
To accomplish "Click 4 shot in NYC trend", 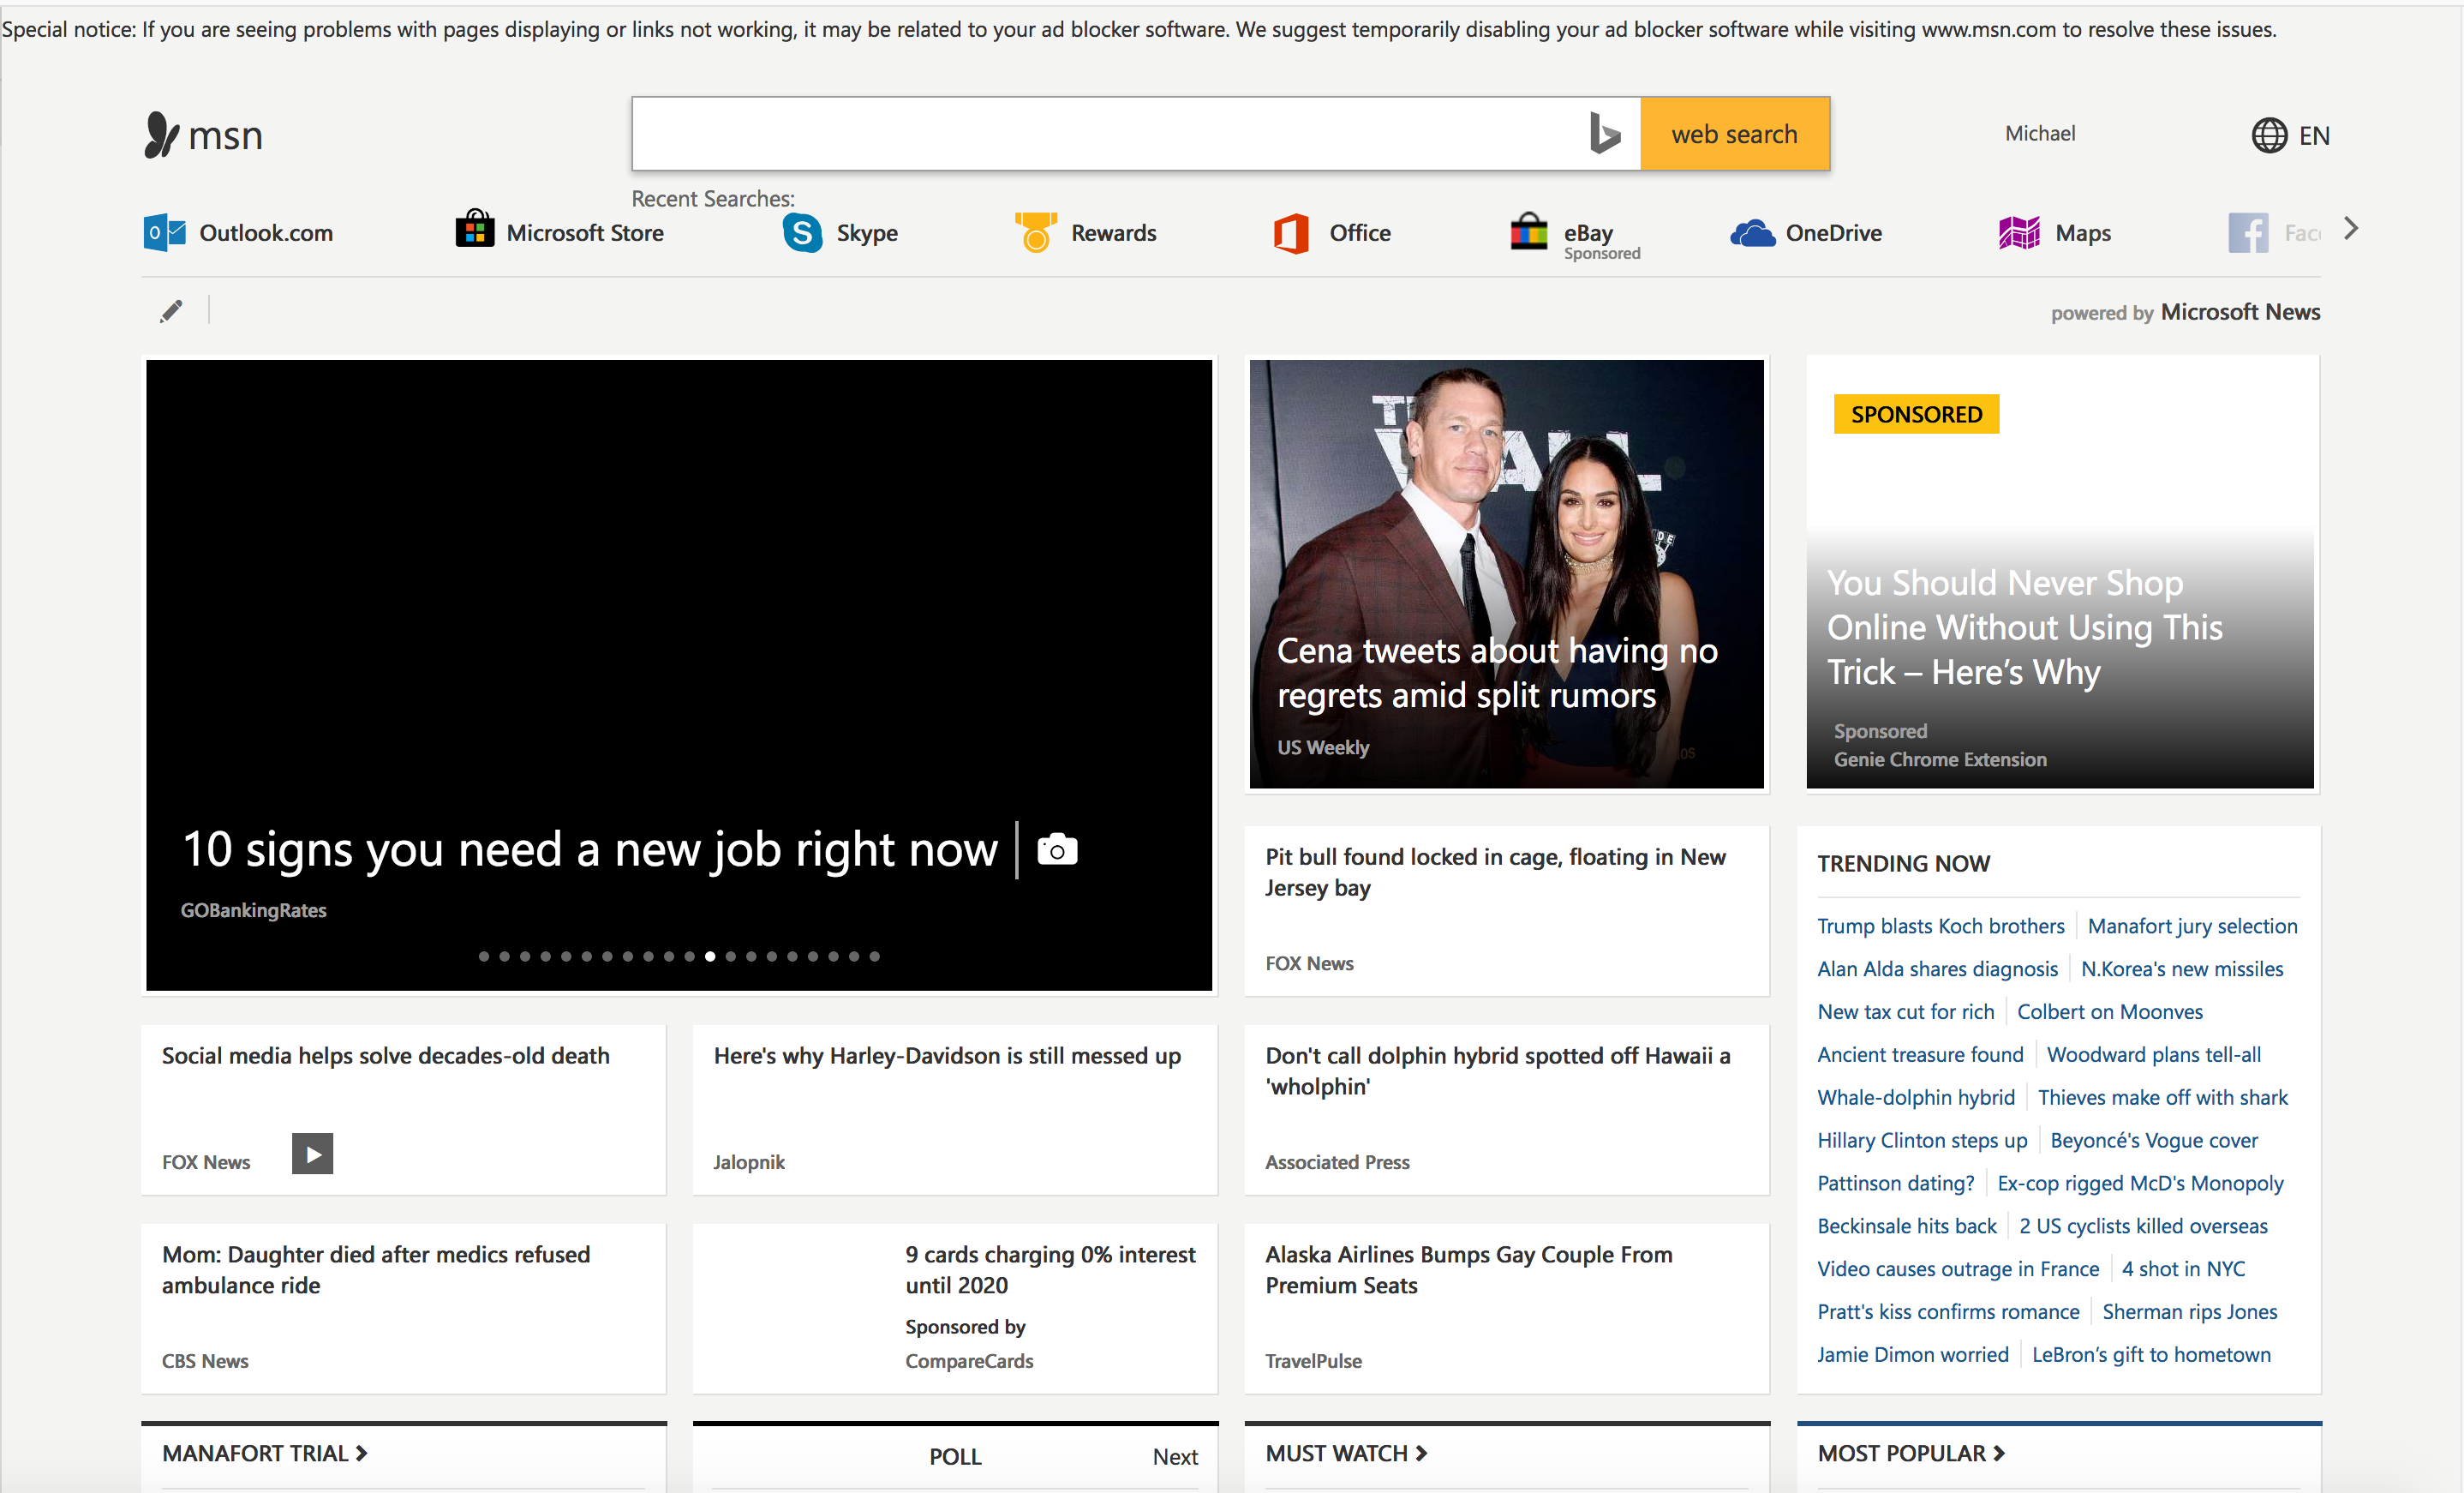I will (x=2183, y=1268).
